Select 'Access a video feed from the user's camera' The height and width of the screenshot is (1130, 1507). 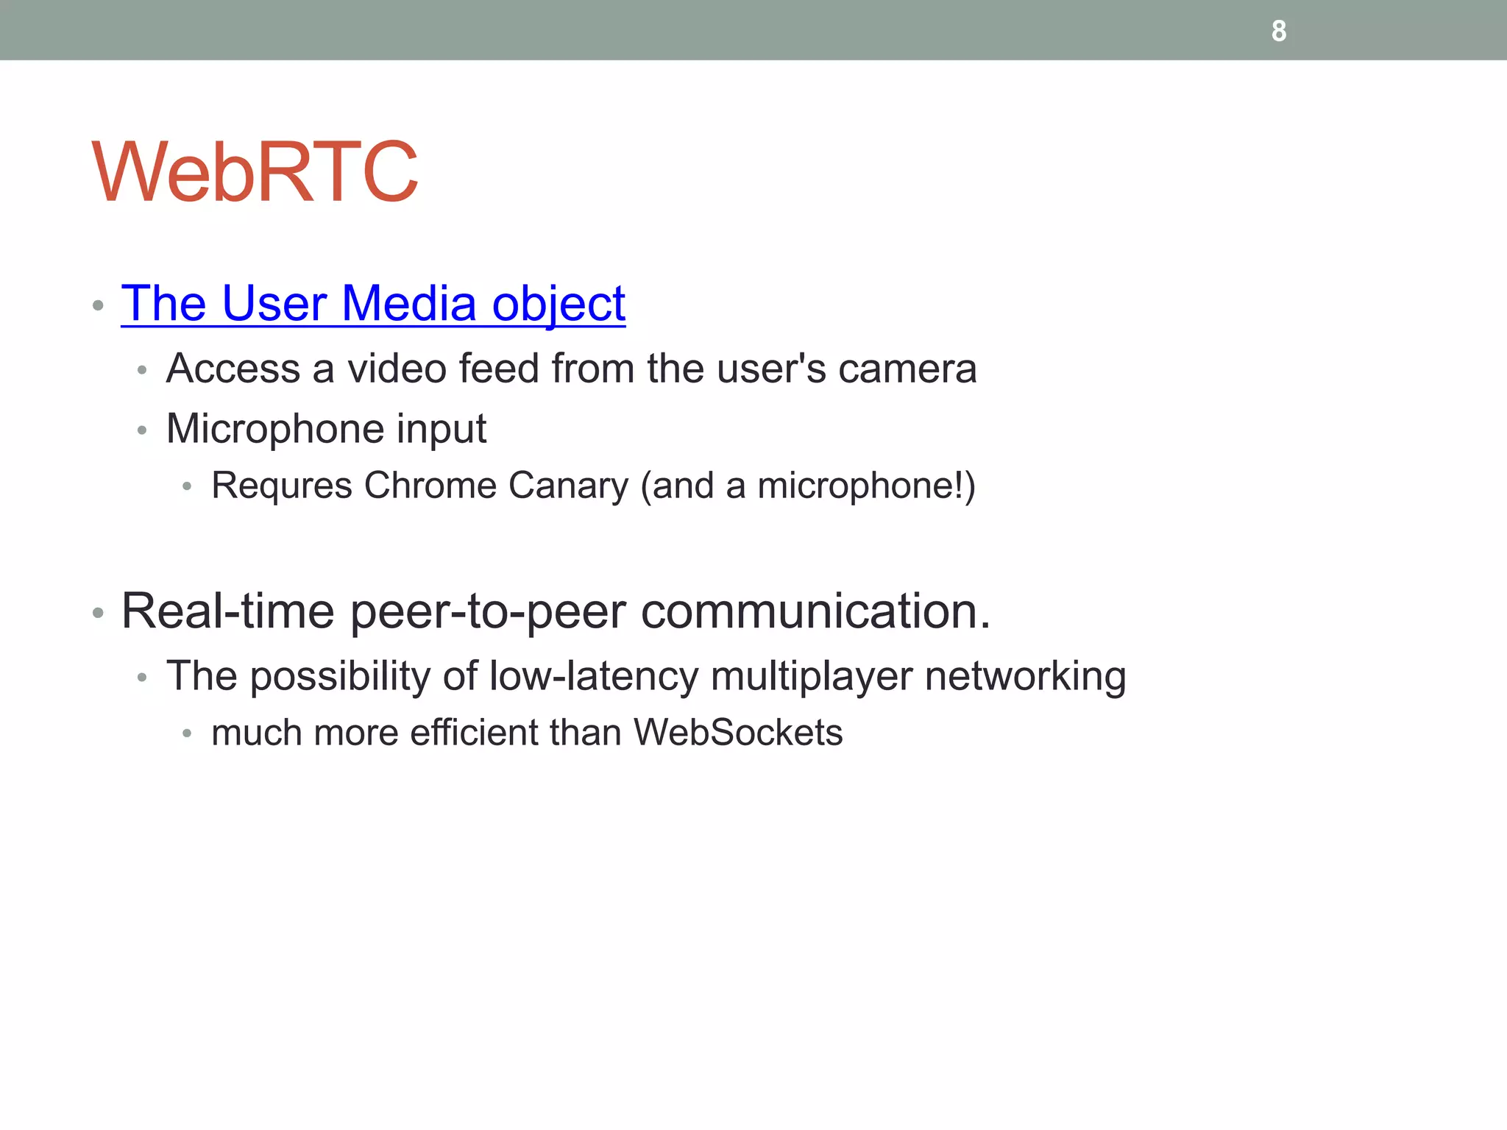pos(571,368)
